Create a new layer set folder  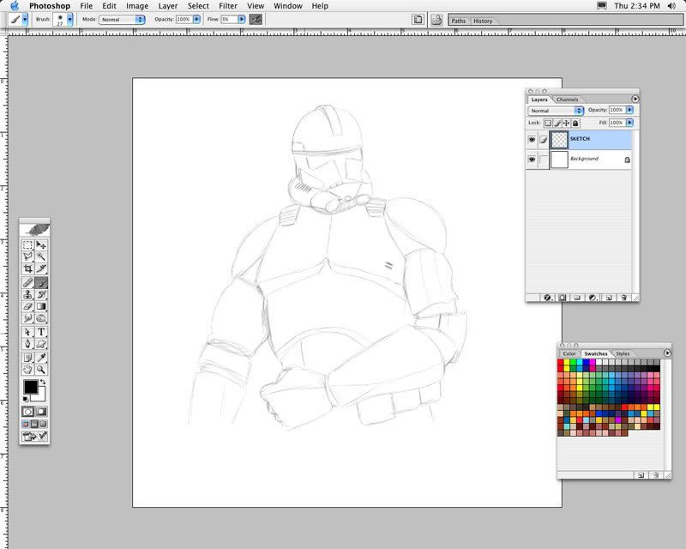pos(577,298)
